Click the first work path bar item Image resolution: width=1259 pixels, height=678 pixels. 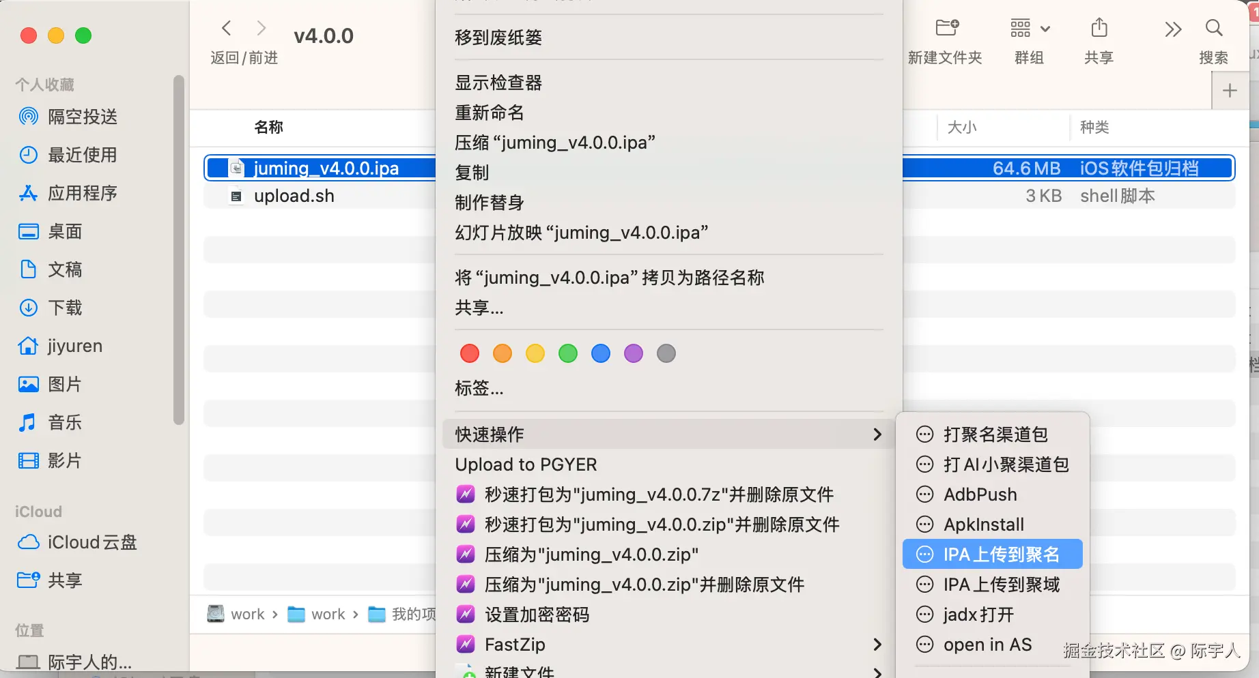236,615
